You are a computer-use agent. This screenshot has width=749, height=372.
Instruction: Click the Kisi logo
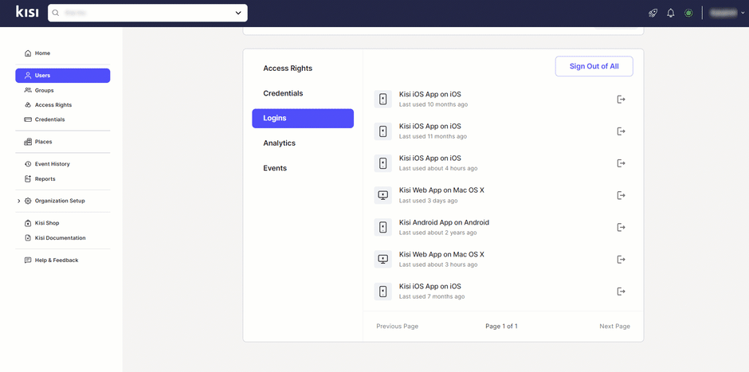point(27,13)
